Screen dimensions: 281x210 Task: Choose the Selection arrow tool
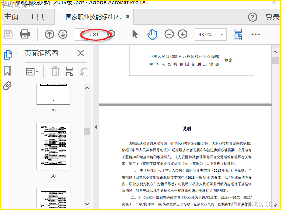coord(135,34)
